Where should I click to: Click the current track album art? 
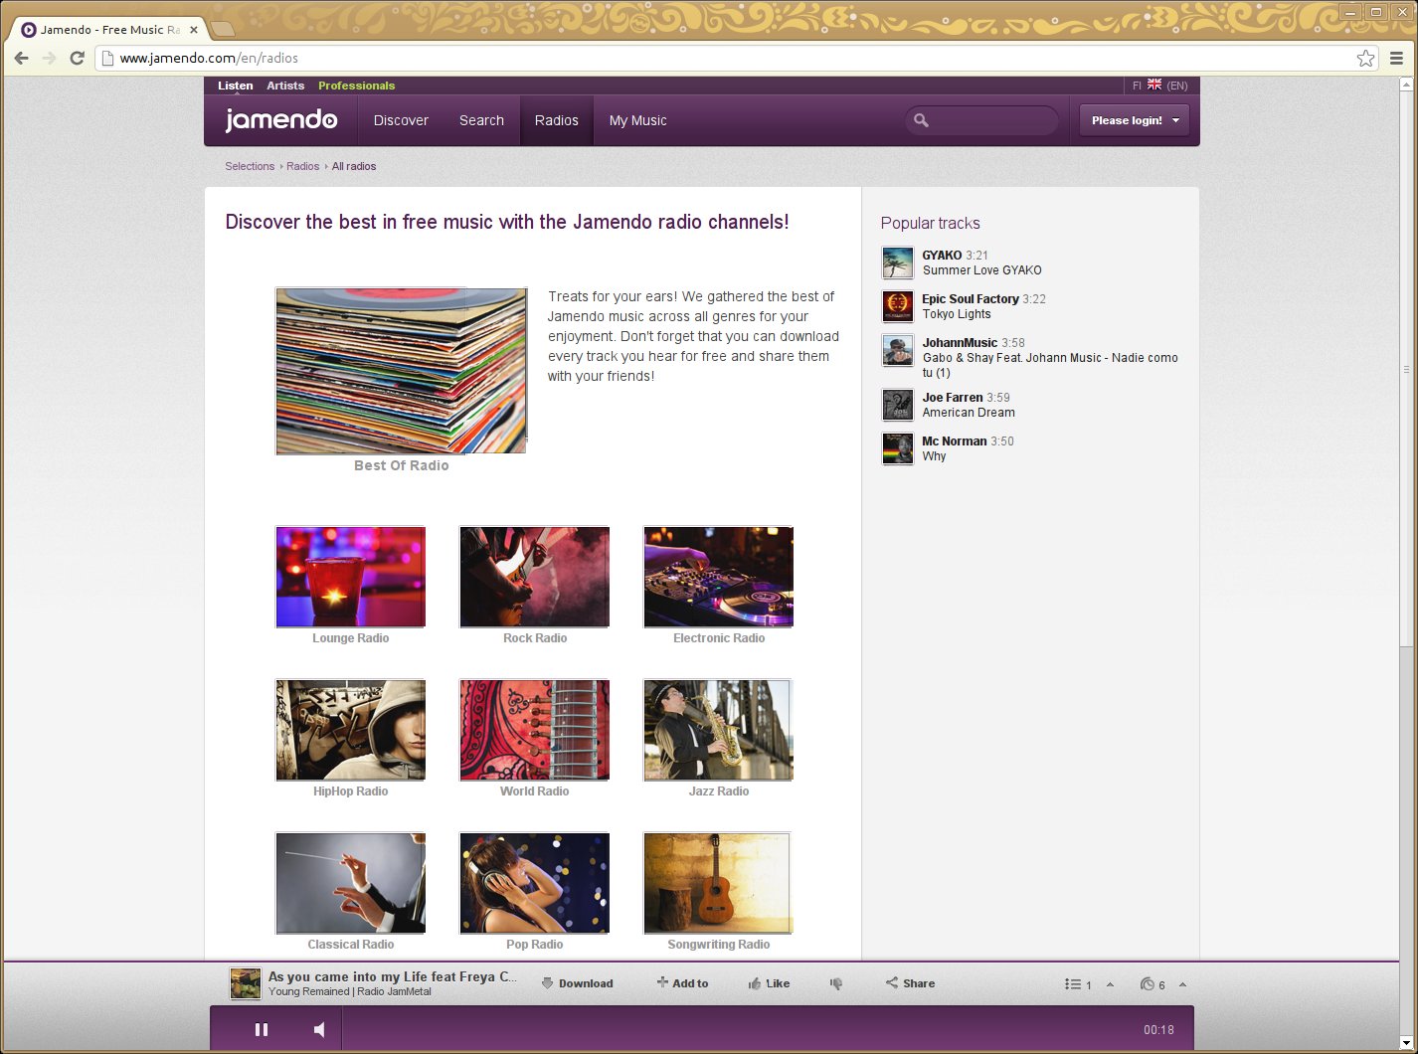[246, 983]
